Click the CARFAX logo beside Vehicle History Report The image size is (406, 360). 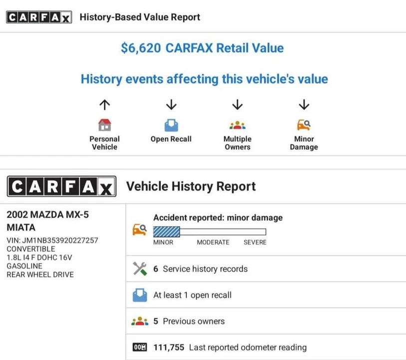pyautogui.click(x=61, y=186)
